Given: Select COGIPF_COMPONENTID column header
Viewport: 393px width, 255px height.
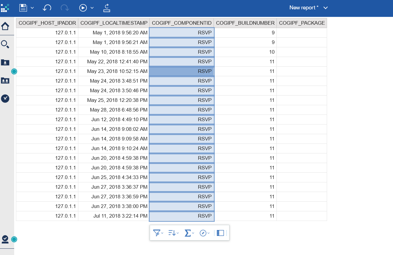Looking at the screenshot, I should point(182,23).
